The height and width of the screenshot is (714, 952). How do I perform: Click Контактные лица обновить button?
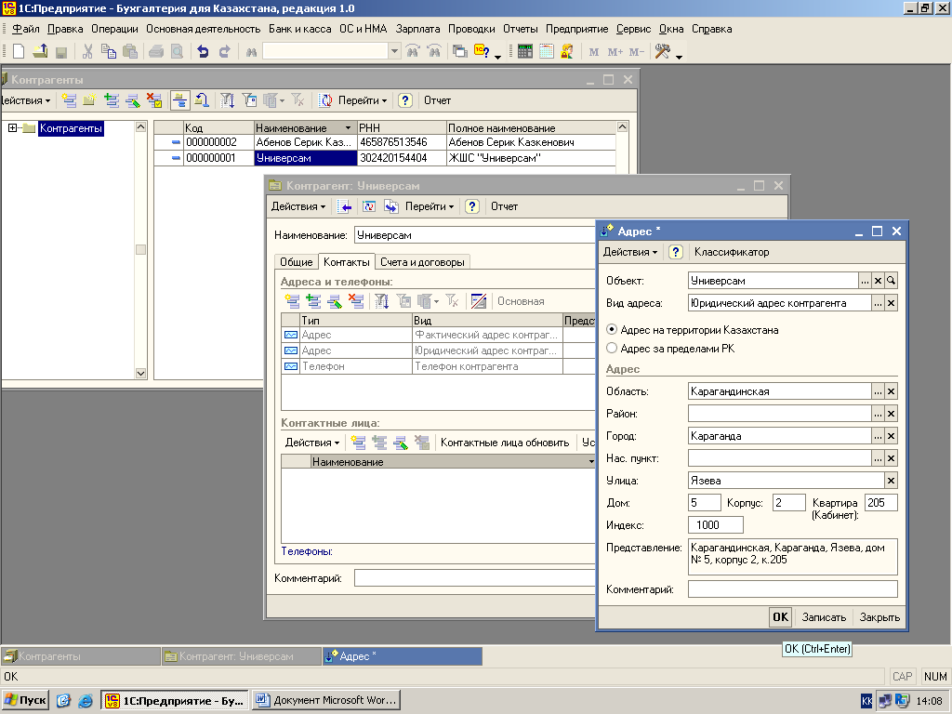tap(505, 443)
